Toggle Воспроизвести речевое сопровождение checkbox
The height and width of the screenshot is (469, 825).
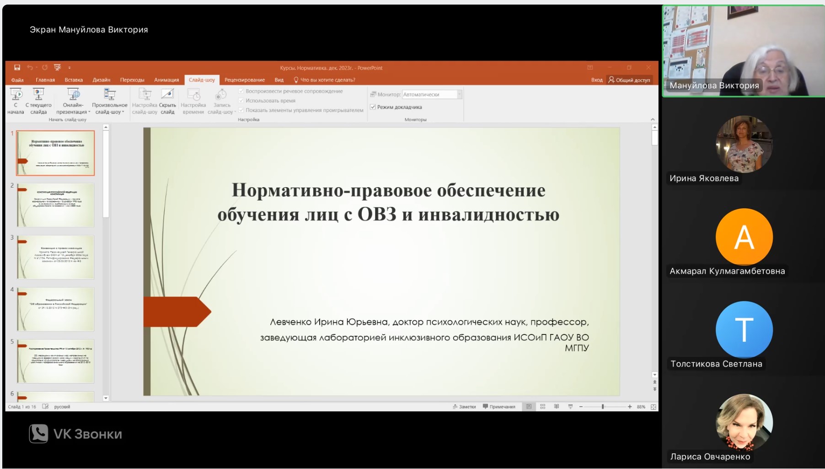241,91
